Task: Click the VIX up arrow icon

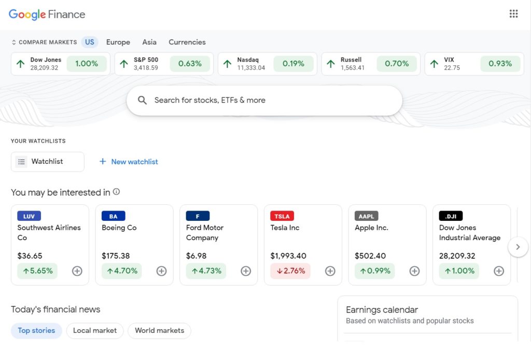Action: tap(434, 64)
